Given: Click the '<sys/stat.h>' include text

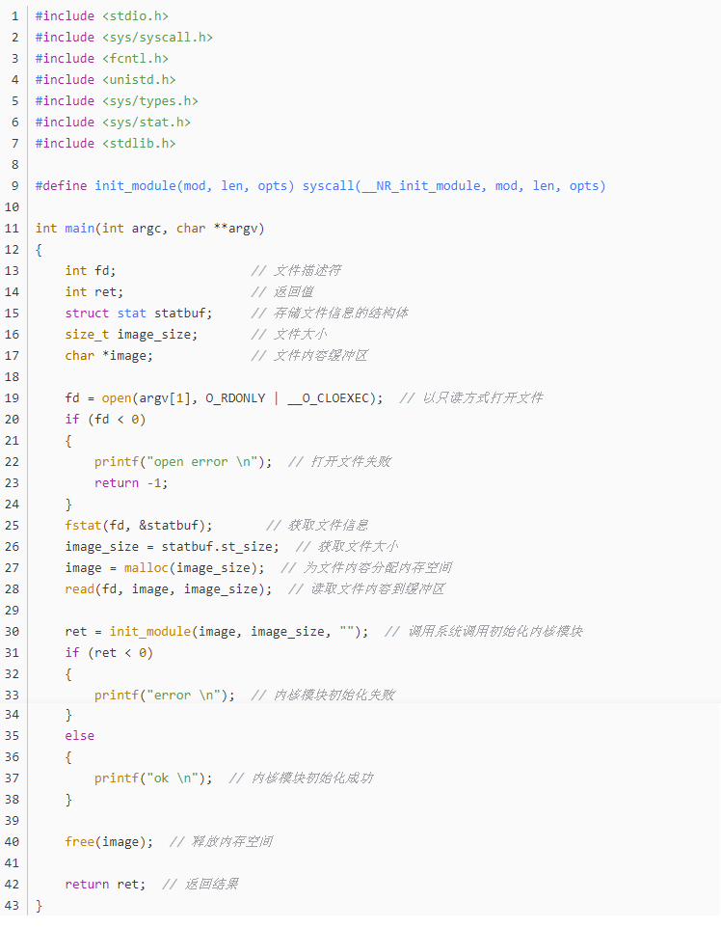Looking at the screenshot, I should [x=147, y=123].
